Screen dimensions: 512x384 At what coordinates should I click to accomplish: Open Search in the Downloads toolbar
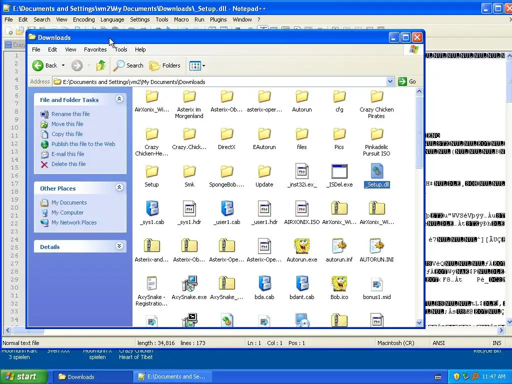coord(128,65)
